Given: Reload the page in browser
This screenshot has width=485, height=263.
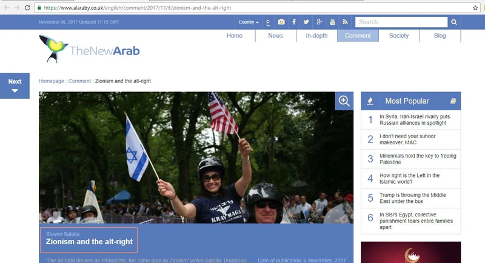Looking at the screenshot, I should [27, 7].
